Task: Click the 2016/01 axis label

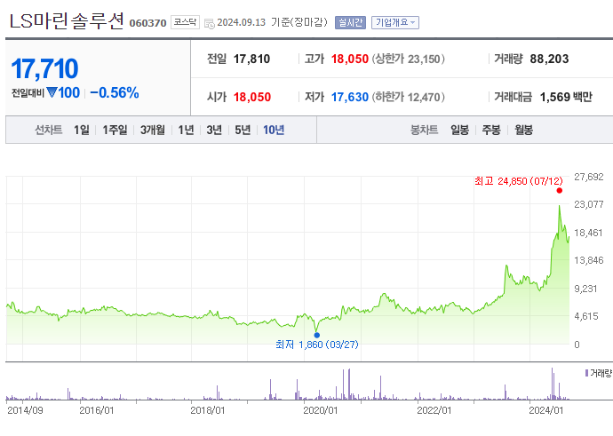Action: click(97, 410)
